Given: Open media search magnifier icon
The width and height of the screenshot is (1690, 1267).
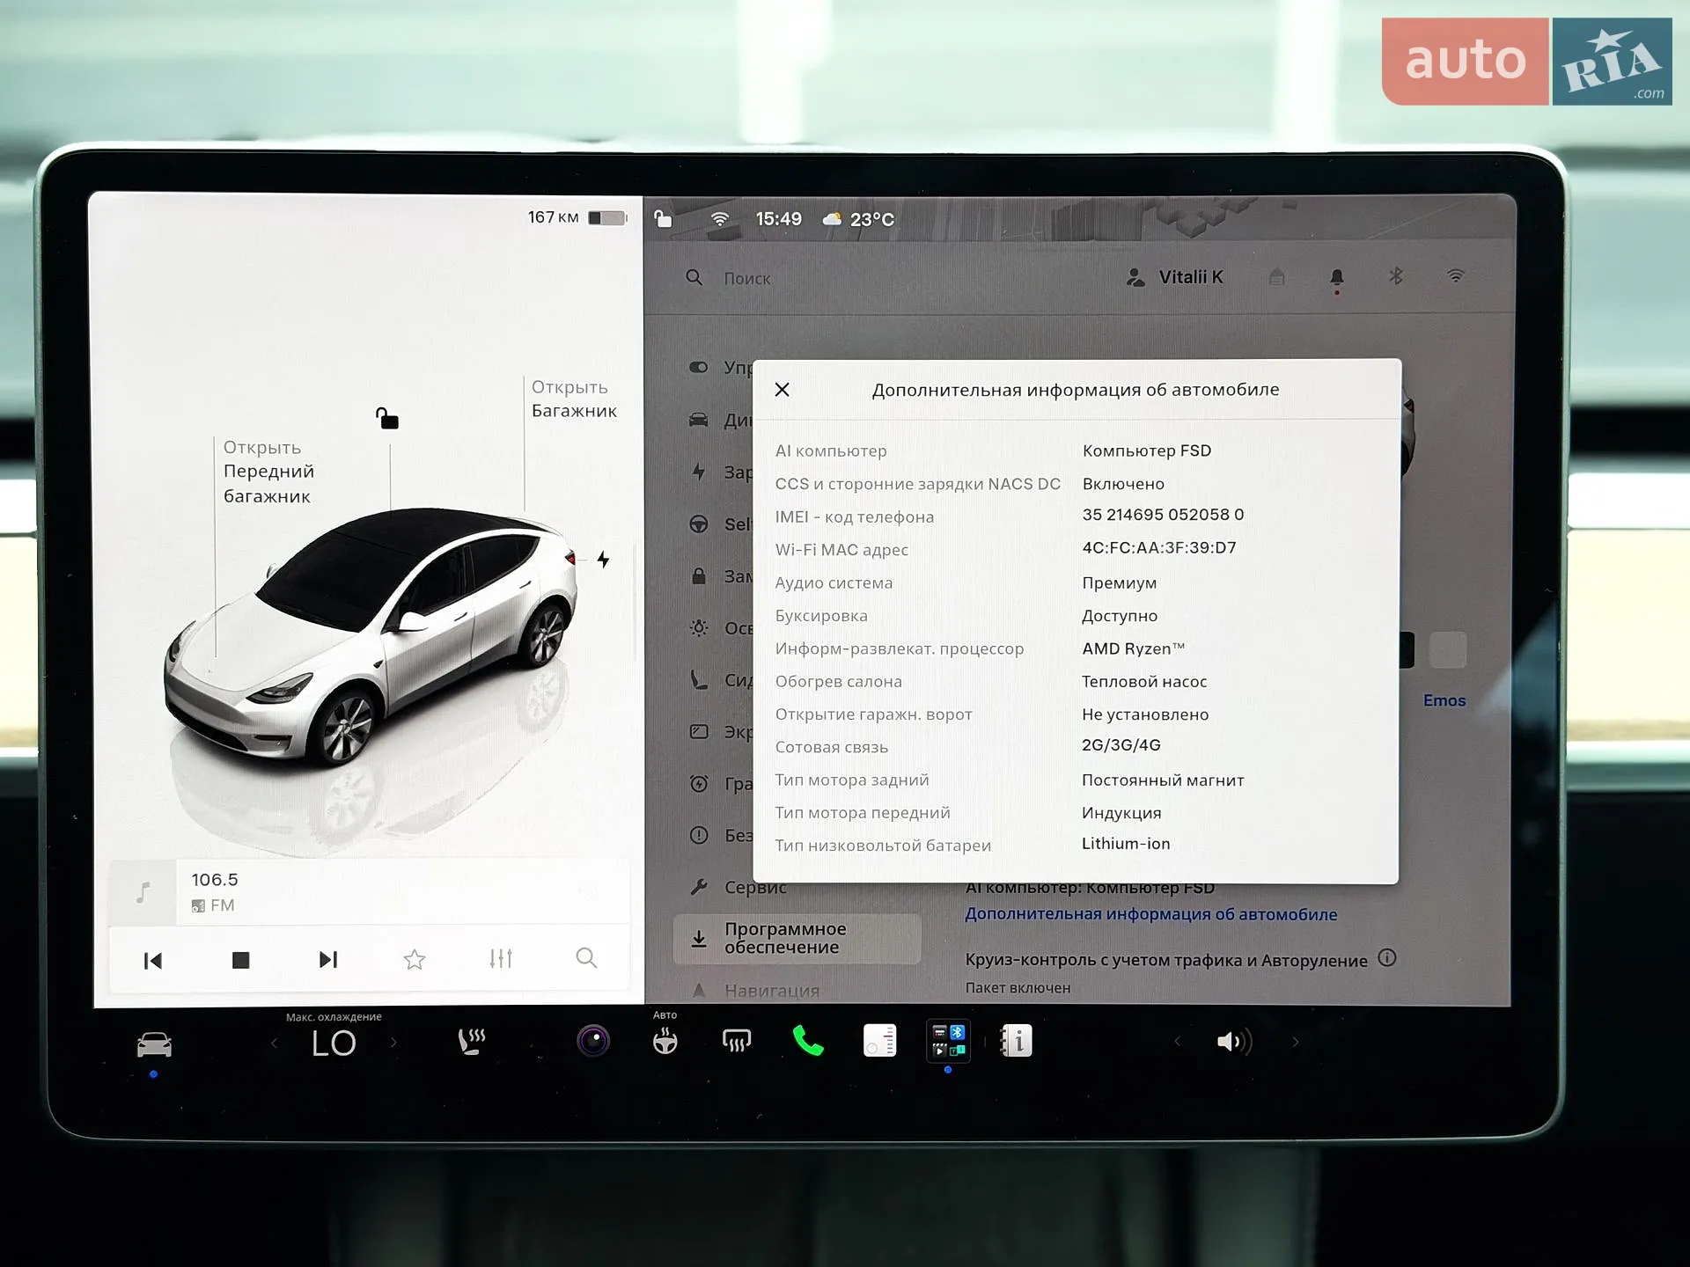Looking at the screenshot, I should pyautogui.click(x=586, y=957).
